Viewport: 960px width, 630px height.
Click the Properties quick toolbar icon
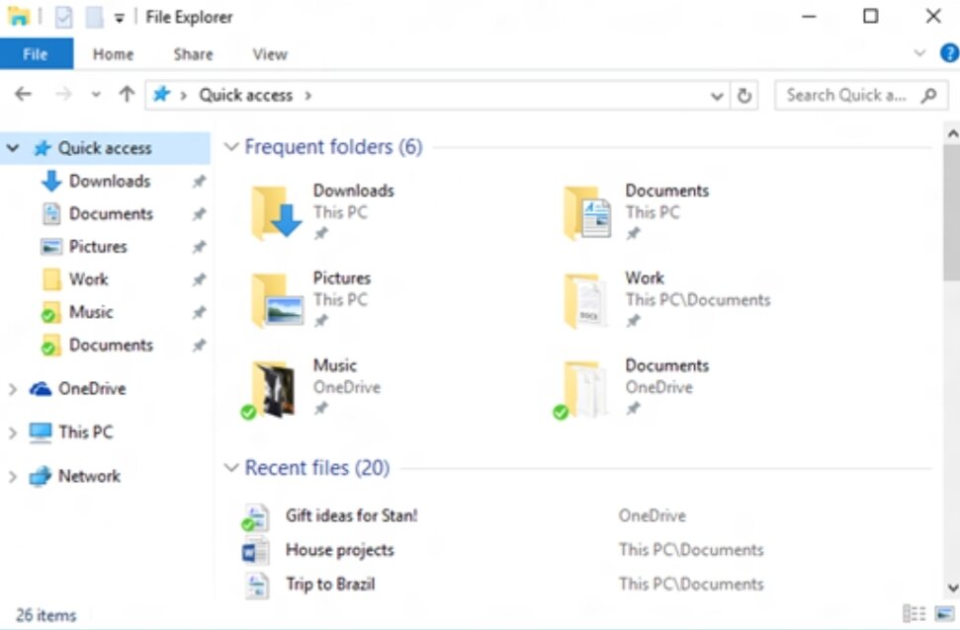click(63, 17)
